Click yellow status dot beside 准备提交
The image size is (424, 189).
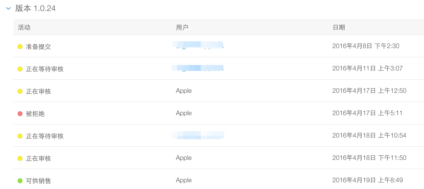(20, 47)
